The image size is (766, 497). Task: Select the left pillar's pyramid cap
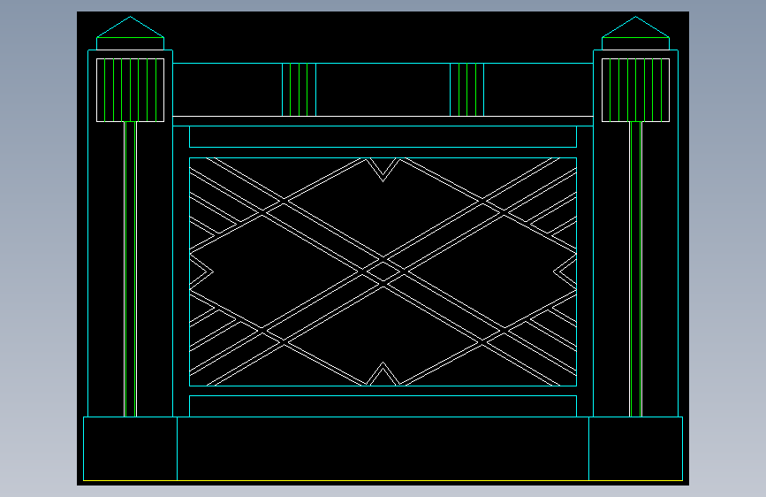tap(131, 27)
